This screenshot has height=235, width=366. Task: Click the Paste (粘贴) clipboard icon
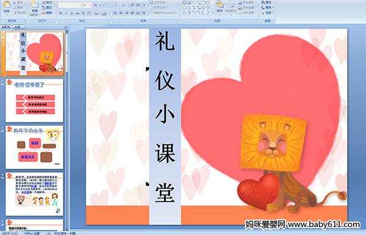[7, 5]
